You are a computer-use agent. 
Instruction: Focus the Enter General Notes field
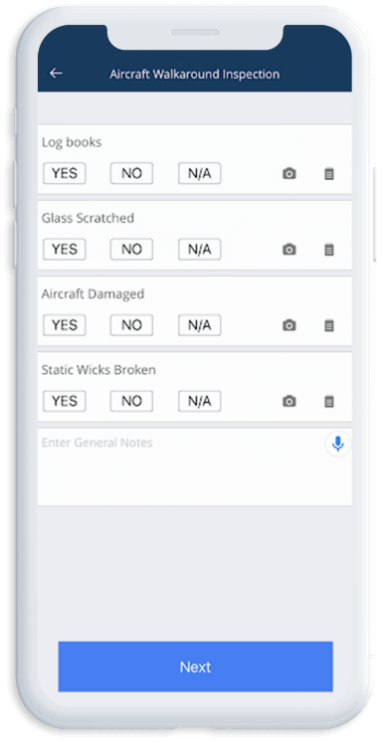(x=195, y=467)
